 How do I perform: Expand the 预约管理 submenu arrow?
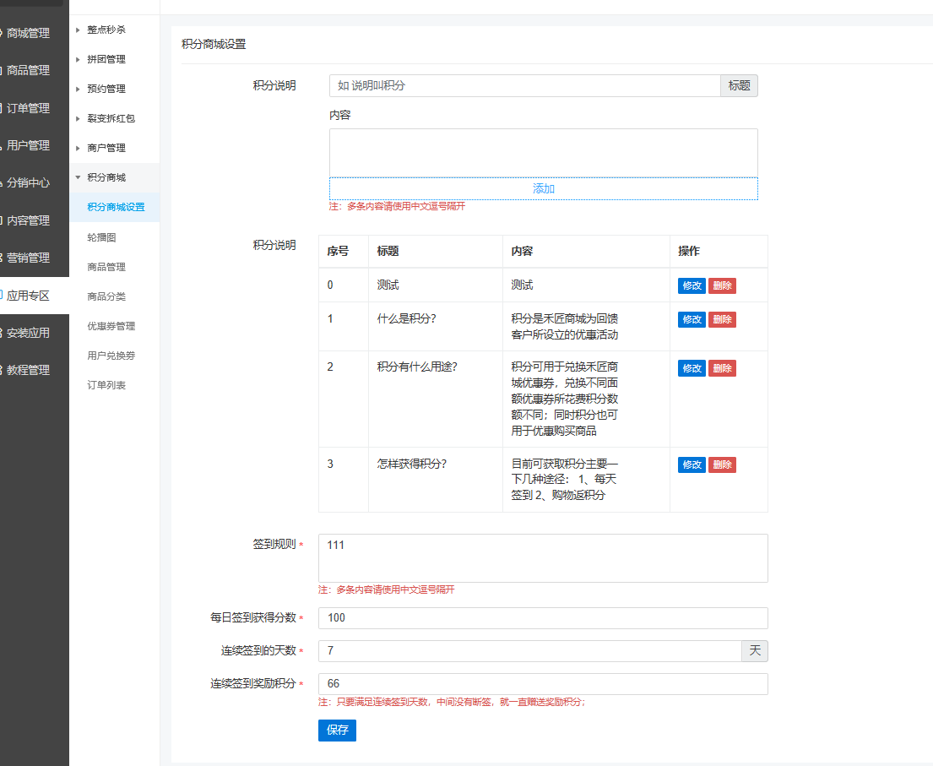tap(78, 90)
